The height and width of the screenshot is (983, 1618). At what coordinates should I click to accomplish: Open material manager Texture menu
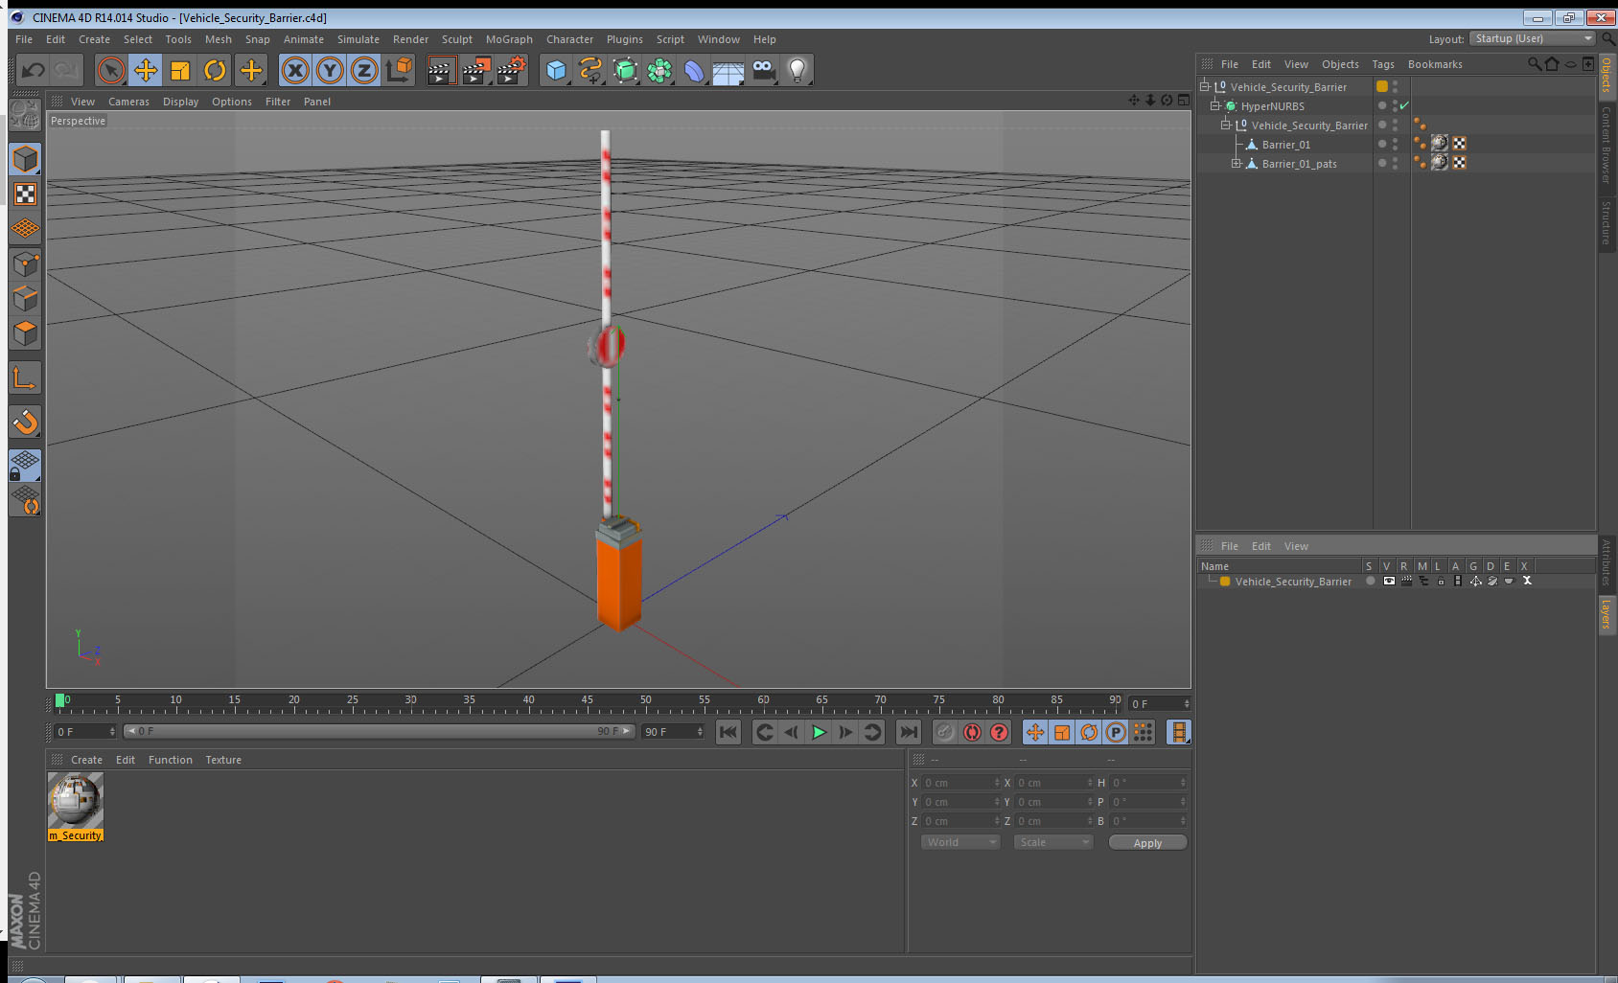223,760
